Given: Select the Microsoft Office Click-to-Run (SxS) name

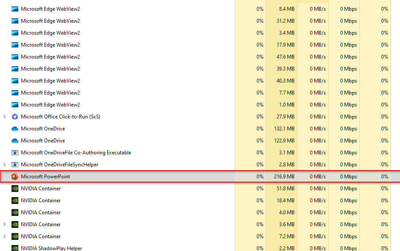Looking at the screenshot, I should pyautogui.click(x=61, y=117).
